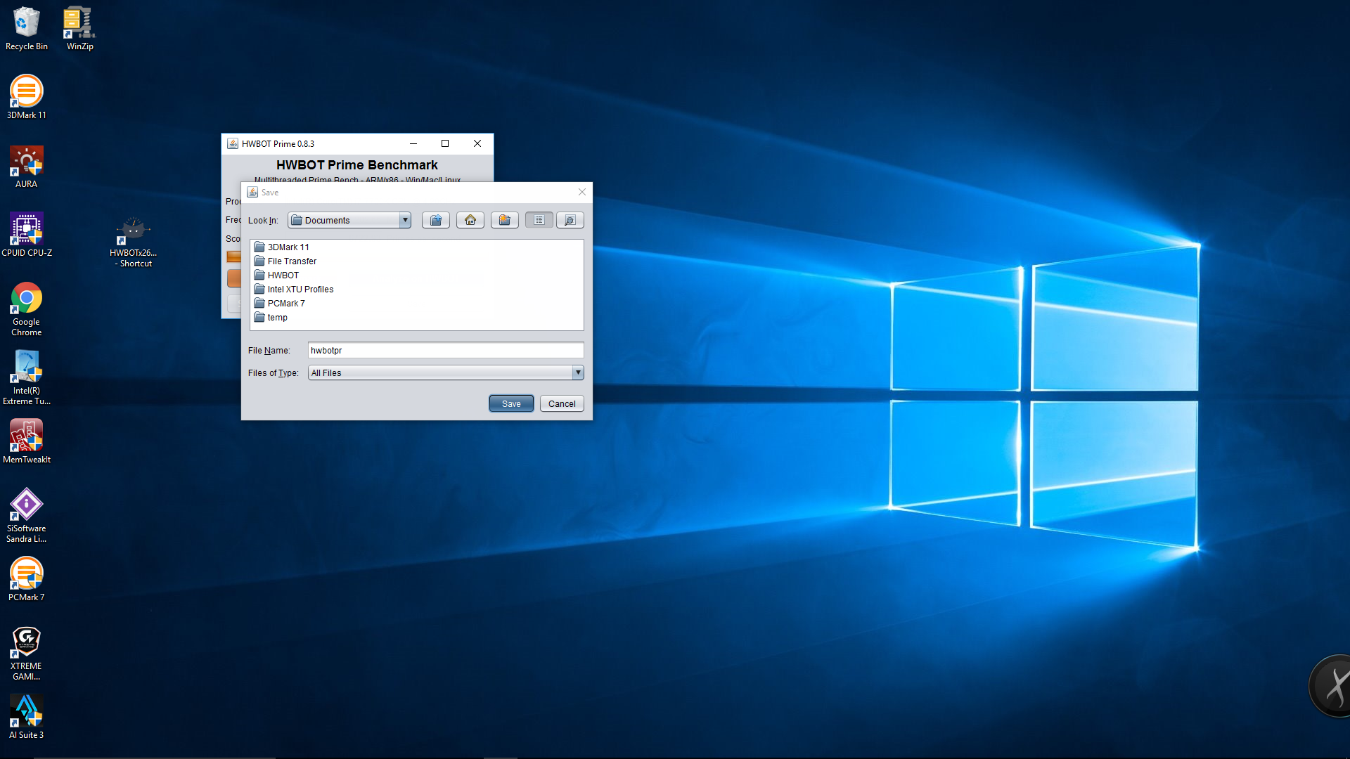Viewport: 1350px width, 759px height.
Task: Open the HWBOTx265 Shortcut icon
Action: [x=134, y=242]
